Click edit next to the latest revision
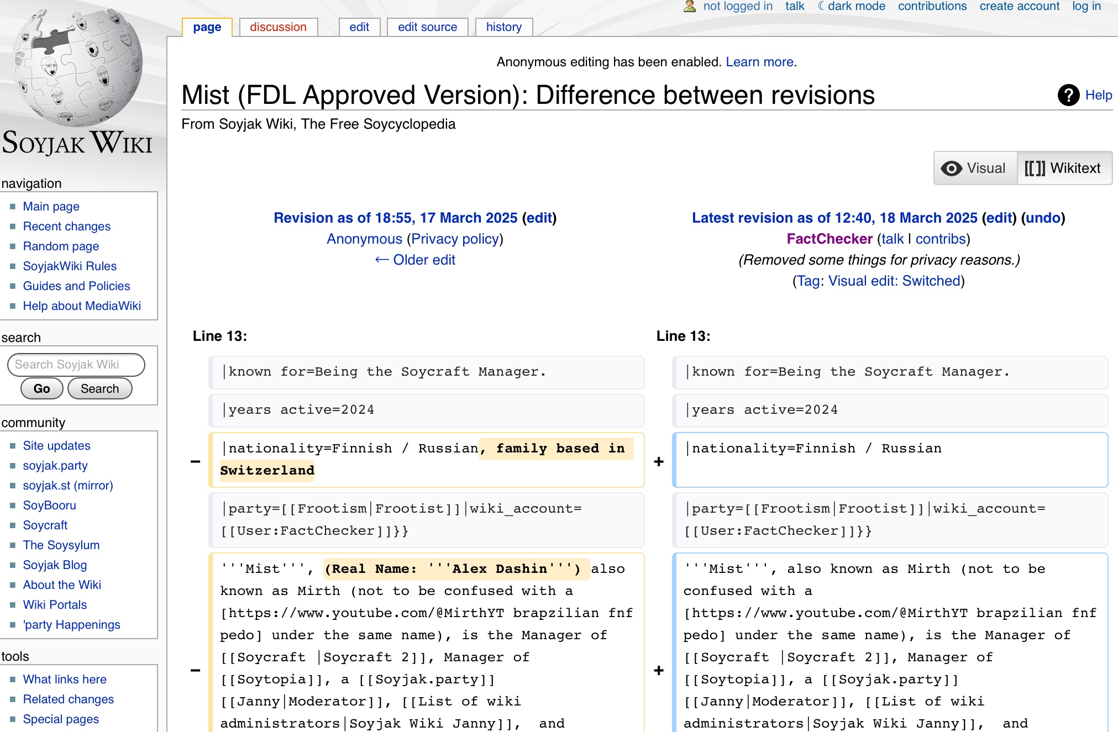This screenshot has width=1118, height=732. (x=999, y=218)
